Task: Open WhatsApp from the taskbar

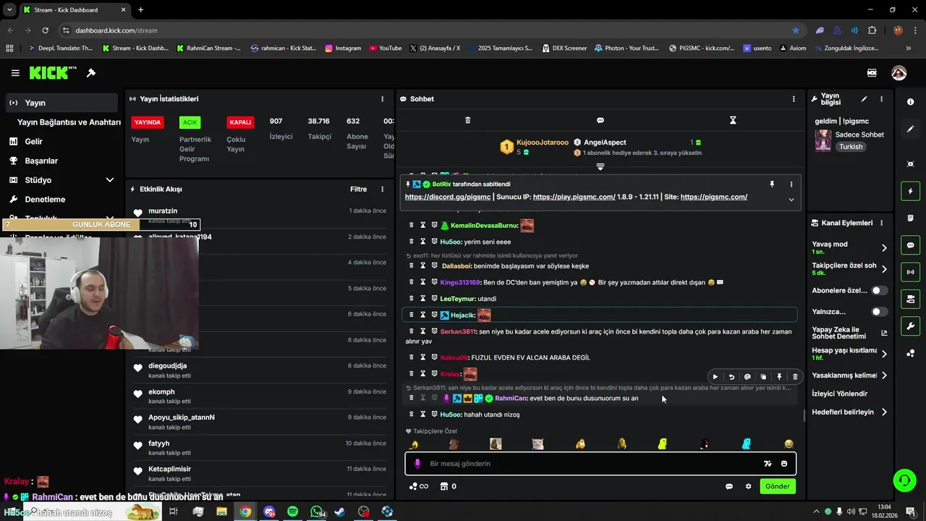Action: (x=317, y=512)
